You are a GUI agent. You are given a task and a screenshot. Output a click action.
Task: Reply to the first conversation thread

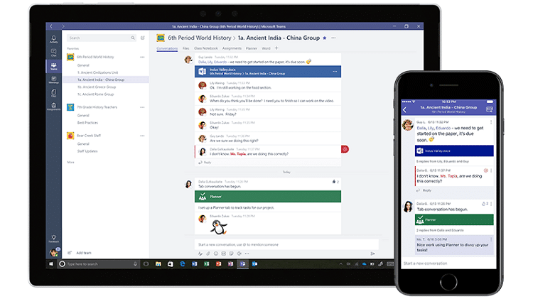point(205,163)
